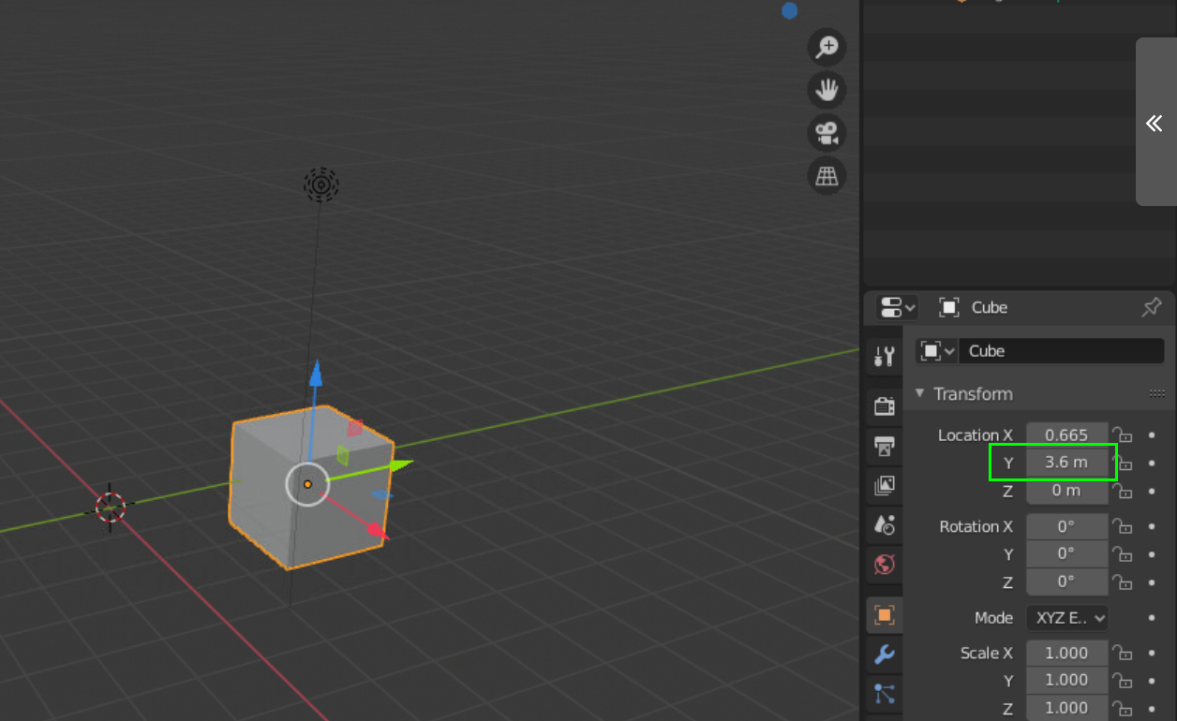Lock the Location X value
Screen dimensions: 1177x721
coord(1122,435)
